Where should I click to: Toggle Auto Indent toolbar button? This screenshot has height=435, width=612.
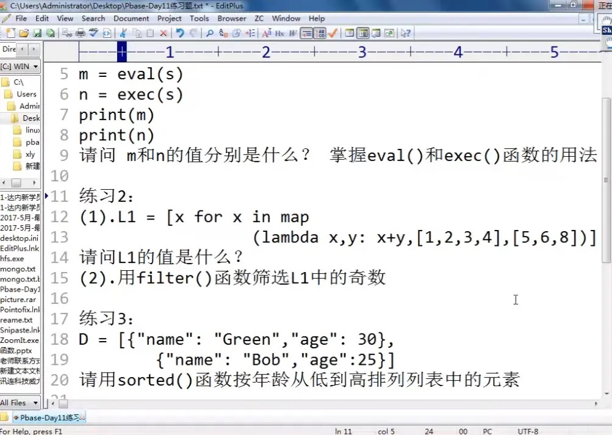pyautogui.click(x=306, y=33)
